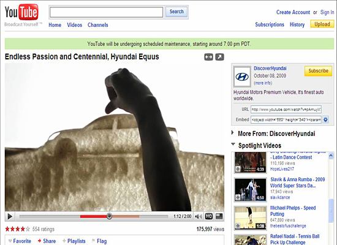Go to Home page

pos(55,25)
